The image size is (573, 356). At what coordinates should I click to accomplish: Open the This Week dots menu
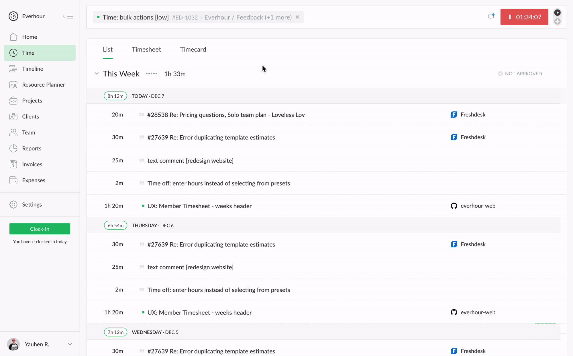[x=151, y=74]
